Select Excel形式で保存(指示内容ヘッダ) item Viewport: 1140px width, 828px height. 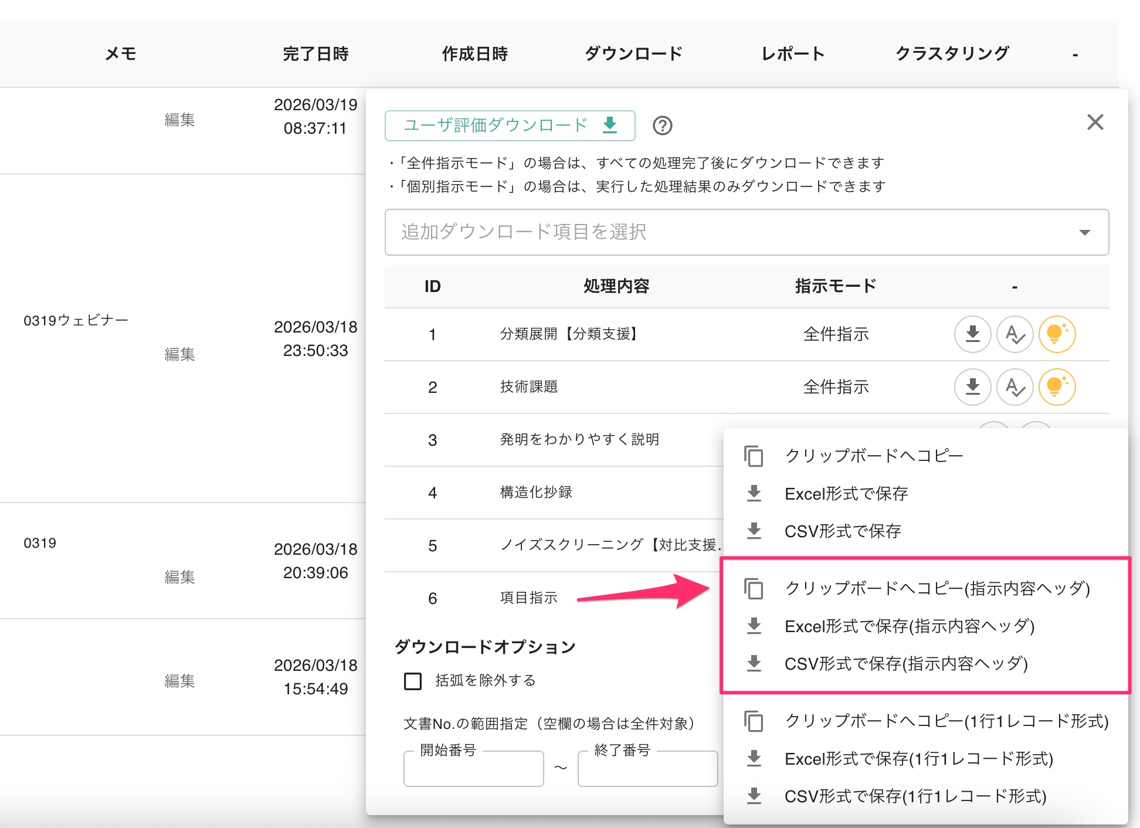tap(925, 626)
